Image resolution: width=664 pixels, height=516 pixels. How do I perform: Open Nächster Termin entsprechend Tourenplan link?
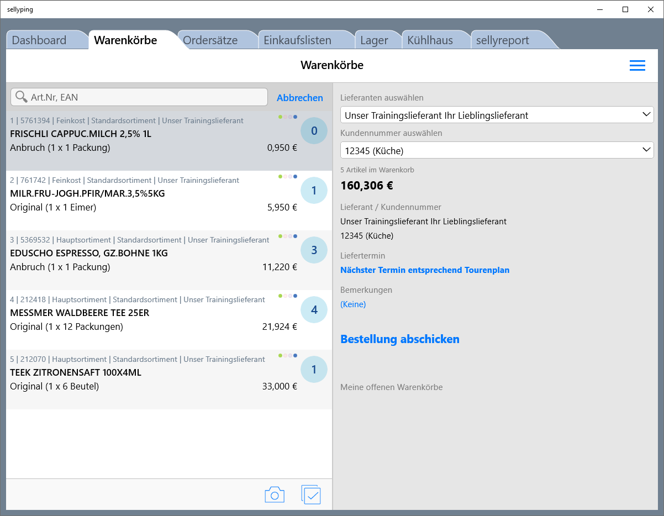coord(425,270)
